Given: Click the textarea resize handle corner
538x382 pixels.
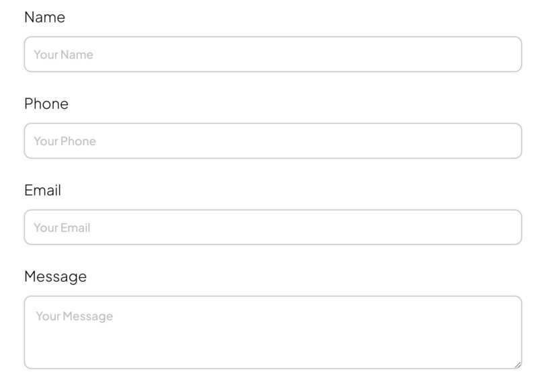Looking at the screenshot, I should 517,365.
